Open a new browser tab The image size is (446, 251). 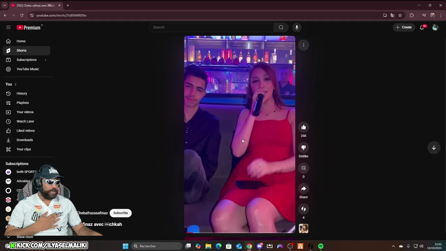[x=68, y=5]
